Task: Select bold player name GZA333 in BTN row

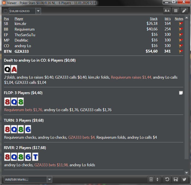Action: (x=22, y=51)
